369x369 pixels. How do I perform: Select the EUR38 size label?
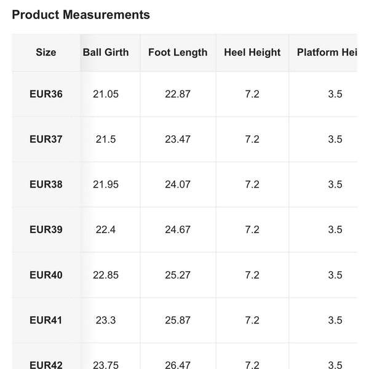coord(46,184)
